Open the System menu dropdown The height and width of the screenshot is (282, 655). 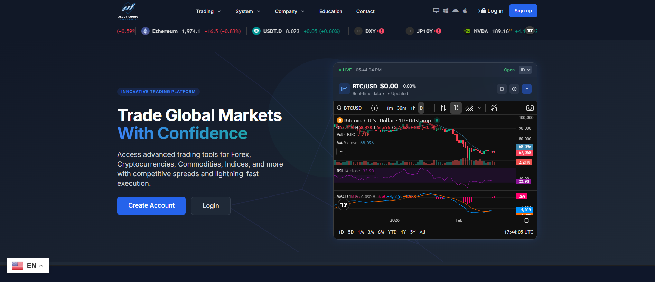[x=248, y=11]
